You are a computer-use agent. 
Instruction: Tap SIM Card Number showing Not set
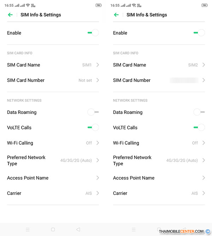coord(53,80)
